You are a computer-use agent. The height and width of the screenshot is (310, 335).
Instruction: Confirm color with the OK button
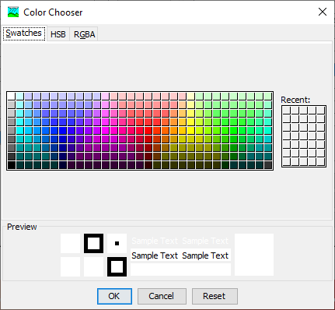[114, 296]
